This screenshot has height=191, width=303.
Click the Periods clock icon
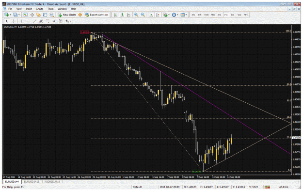[174, 15]
